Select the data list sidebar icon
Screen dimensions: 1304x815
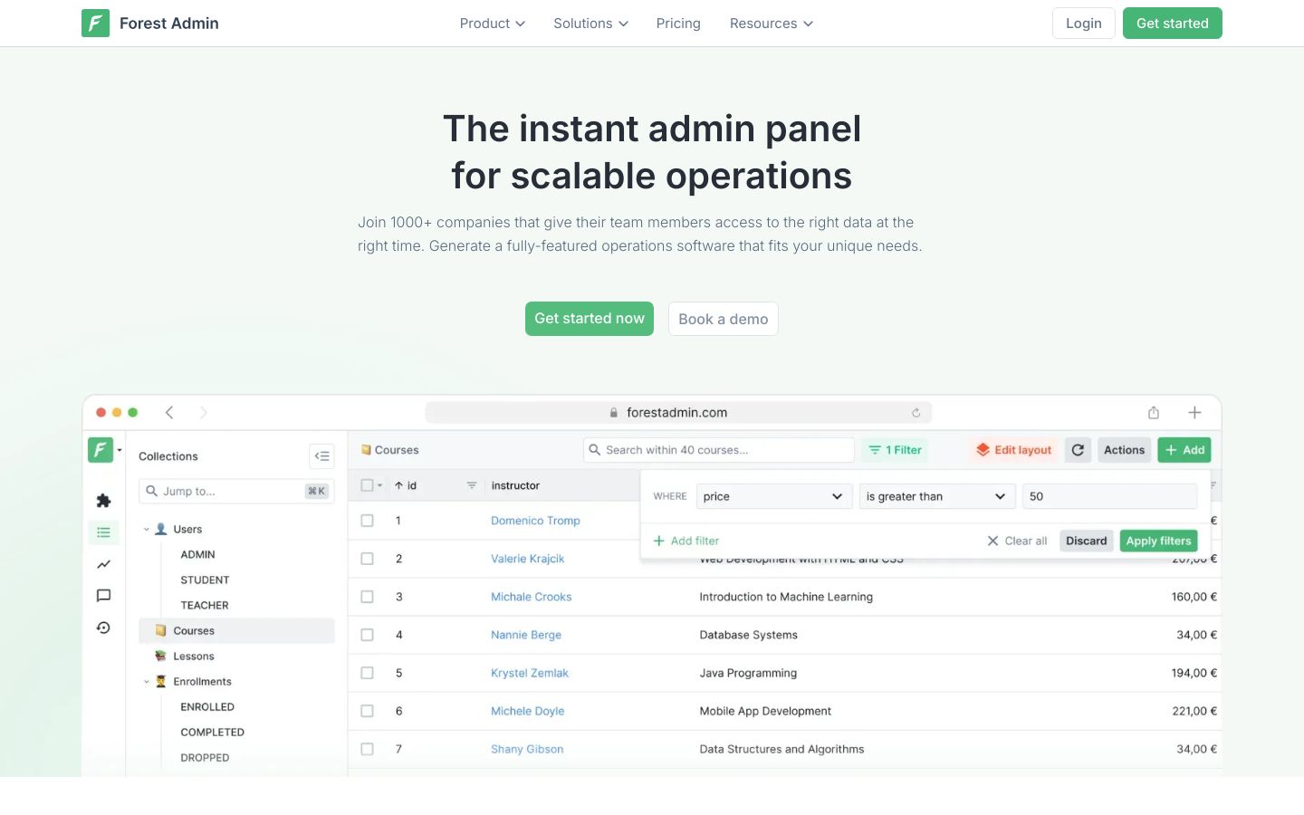pyautogui.click(x=103, y=532)
